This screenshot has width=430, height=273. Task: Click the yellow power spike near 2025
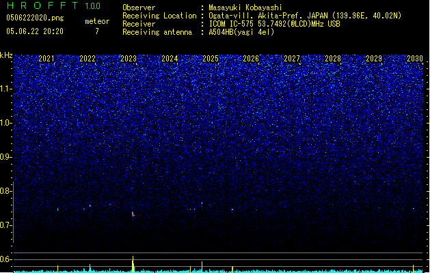point(202,267)
